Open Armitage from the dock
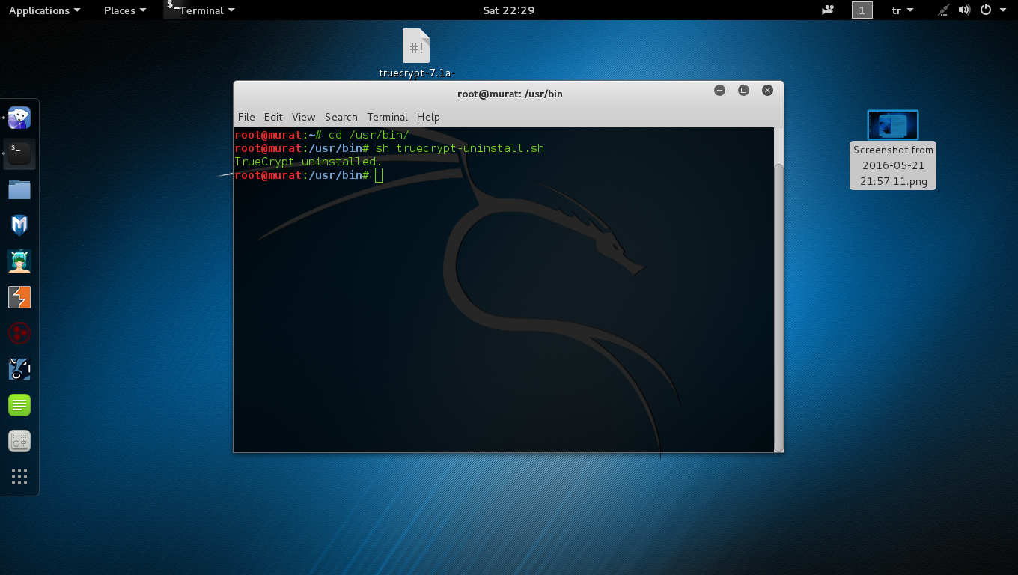This screenshot has height=575, width=1018. (19, 261)
